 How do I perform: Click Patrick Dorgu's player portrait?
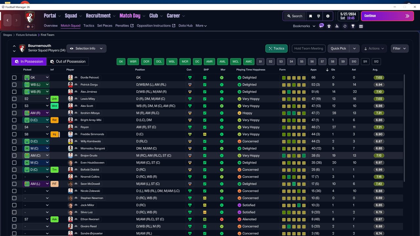(x=70, y=85)
